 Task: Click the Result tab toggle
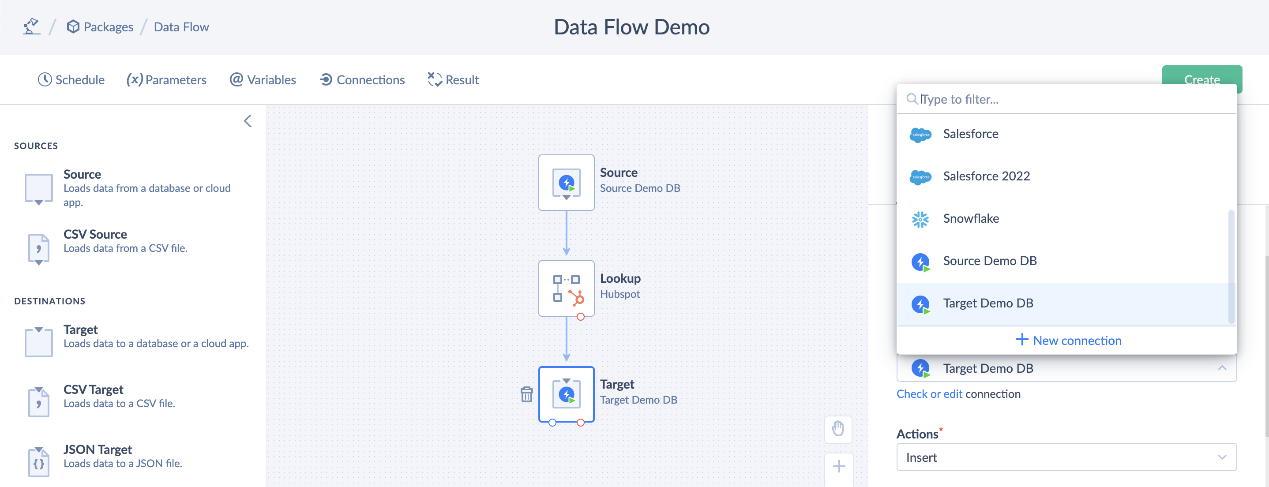click(x=453, y=79)
